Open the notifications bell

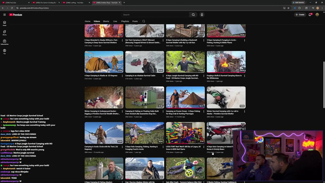pyautogui.click(x=310, y=15)
